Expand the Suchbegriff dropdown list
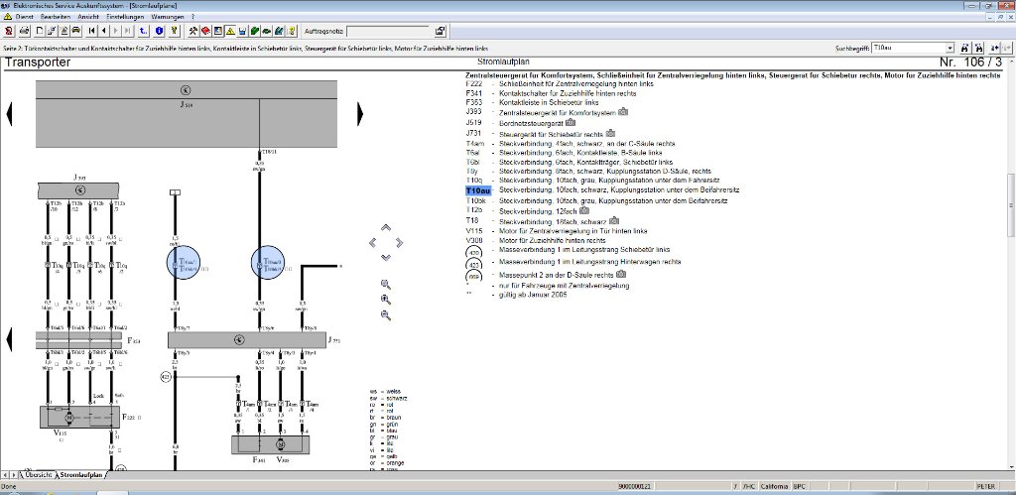 tap(950, 48)
